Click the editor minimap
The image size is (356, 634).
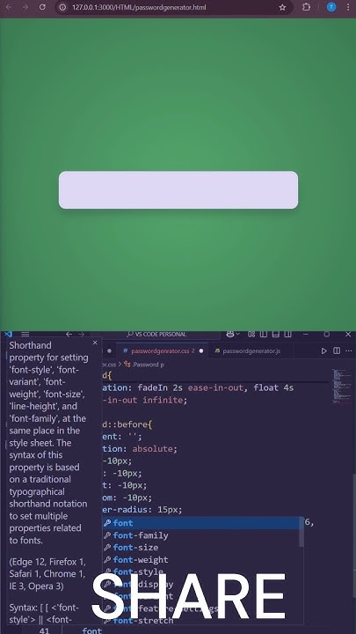pos(342,387)
